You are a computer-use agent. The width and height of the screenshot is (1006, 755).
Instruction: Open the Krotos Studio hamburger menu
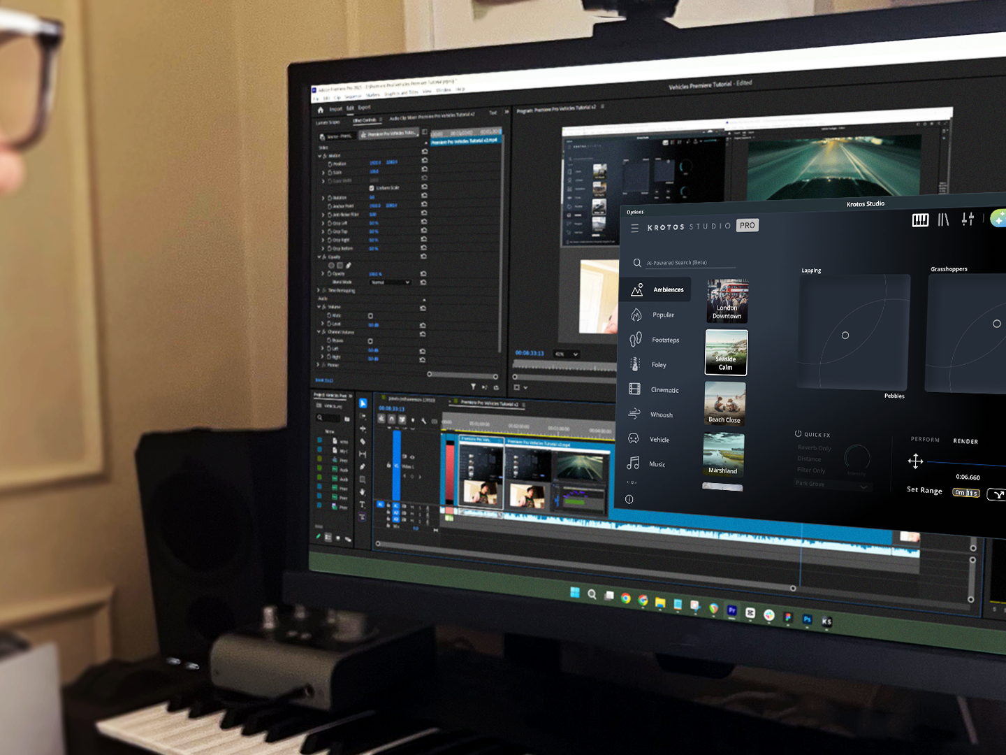tap(634, 228)
